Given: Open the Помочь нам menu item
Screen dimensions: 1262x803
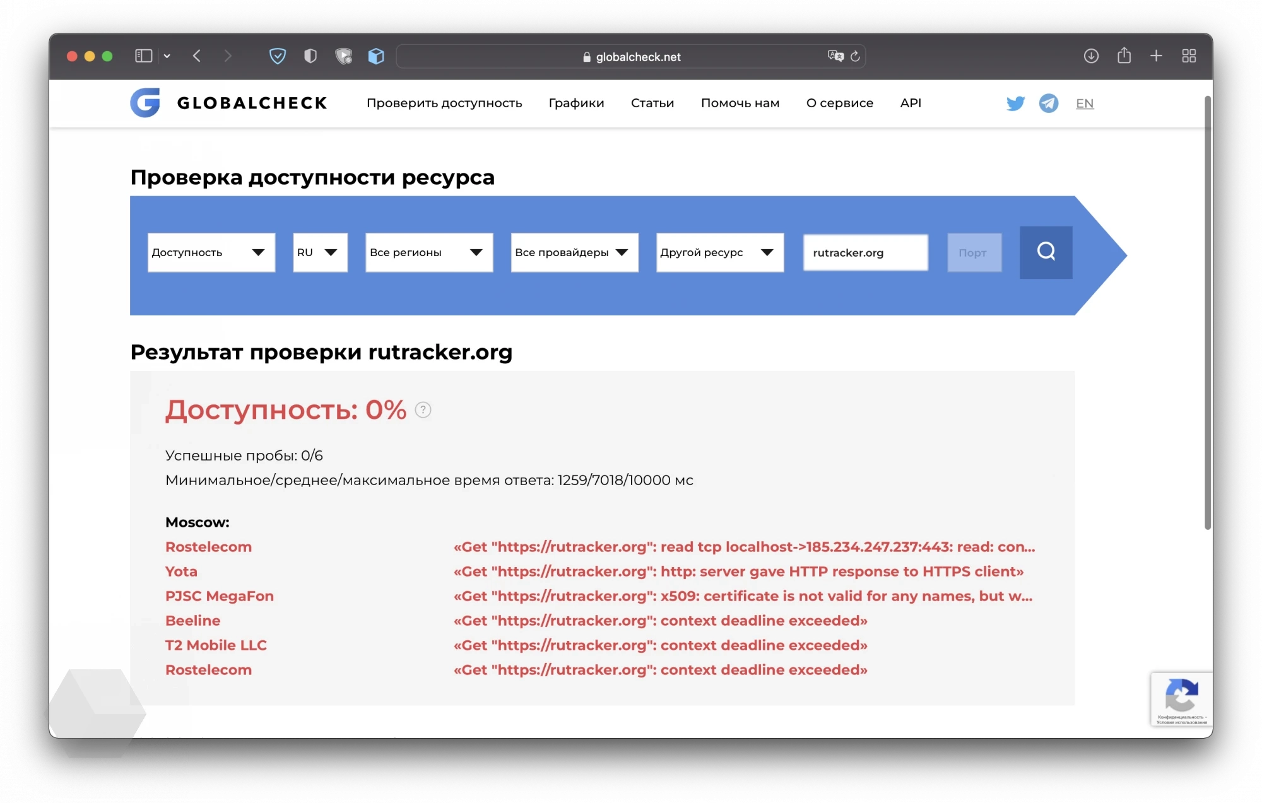Looking at the screenshot, I should (740, 103).
